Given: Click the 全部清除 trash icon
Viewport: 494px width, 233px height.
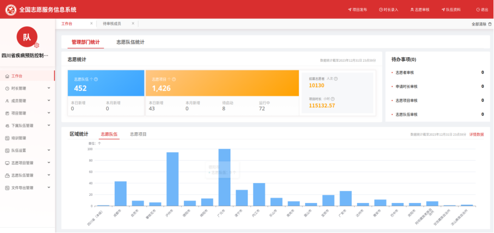Looking at the screenshot, I should point(490,24).
